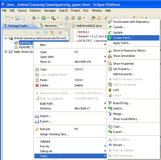The width and height of the screenshot is (161, 160).
Task: Click the Print icon in toolbar
Action: coord(23,18)
